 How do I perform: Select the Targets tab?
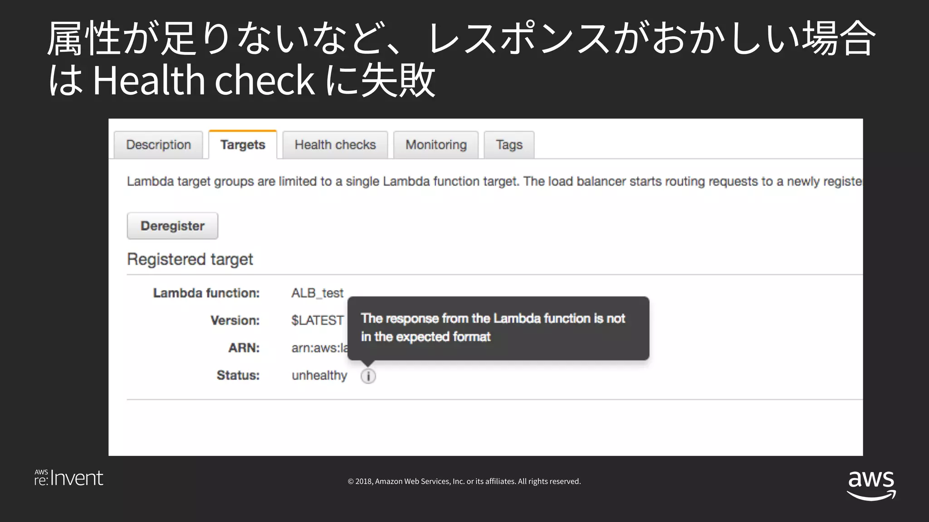click(x=243, y=145)
